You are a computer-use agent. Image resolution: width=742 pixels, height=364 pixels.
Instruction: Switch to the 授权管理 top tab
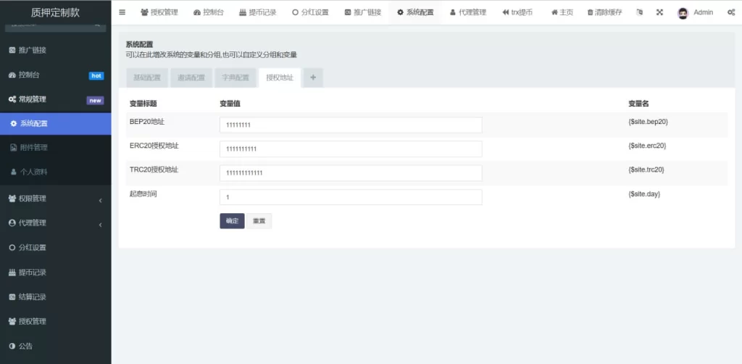[x=159, y=12]
